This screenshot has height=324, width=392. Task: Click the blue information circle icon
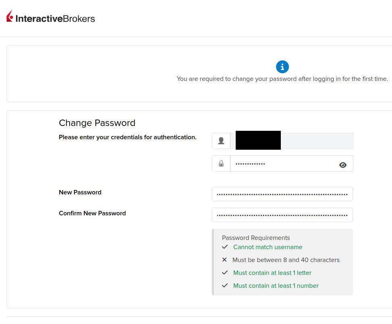pos(282,67)
